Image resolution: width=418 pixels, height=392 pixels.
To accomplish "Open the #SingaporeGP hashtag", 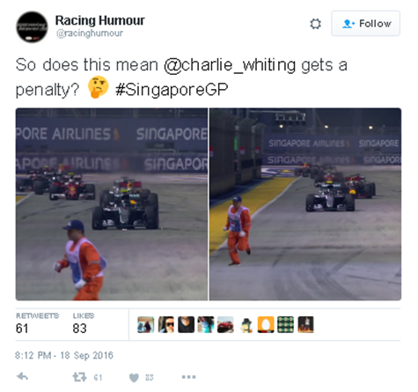I will (172, 90).
